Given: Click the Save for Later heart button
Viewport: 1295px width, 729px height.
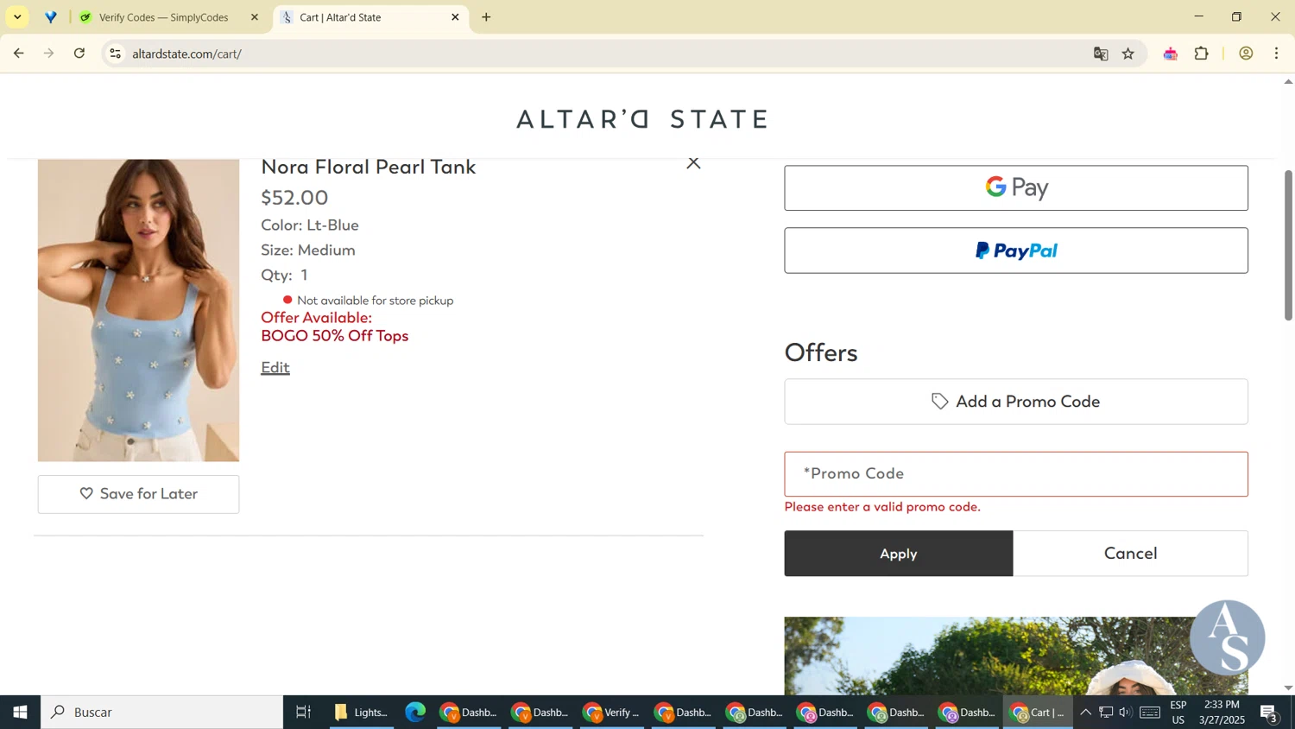Looking at the screenshot, I should (138, 494).
